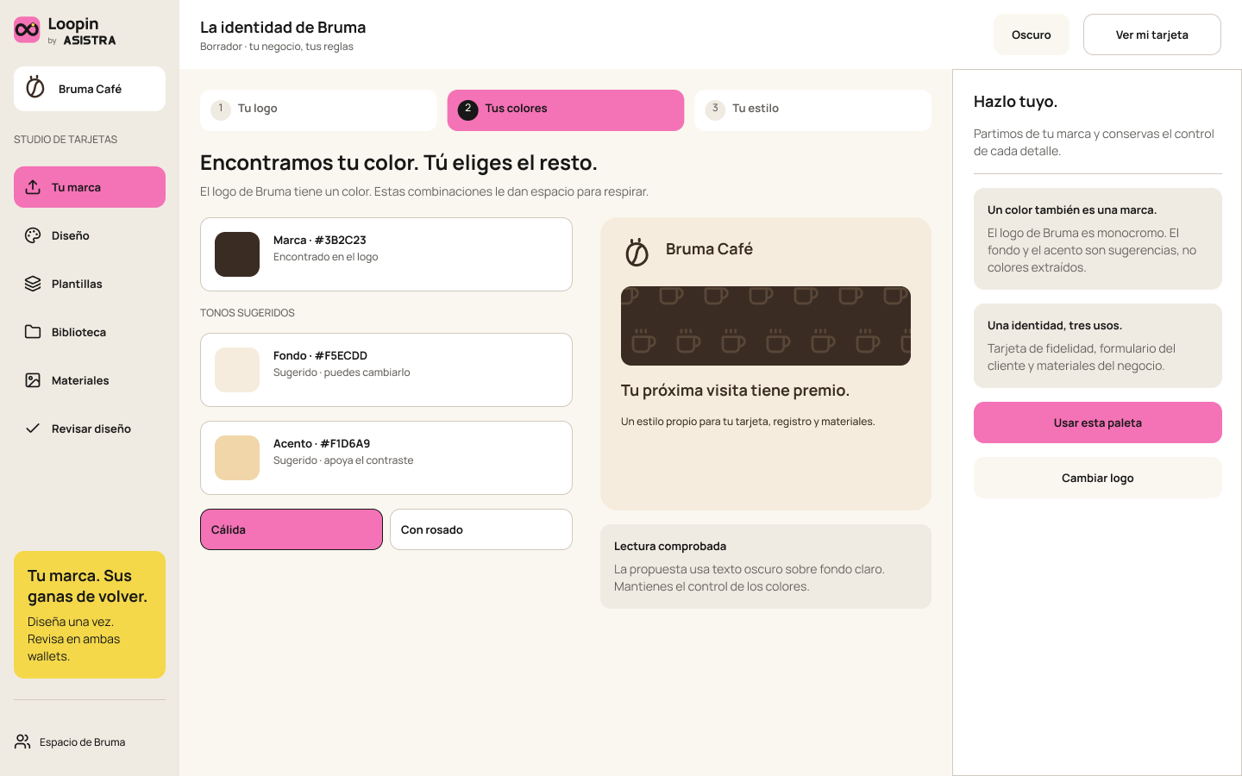Screen dimensions: 1242x776
Task: Click the people icon beside Espacio de Bruma
Action: [x=22, y=742]
